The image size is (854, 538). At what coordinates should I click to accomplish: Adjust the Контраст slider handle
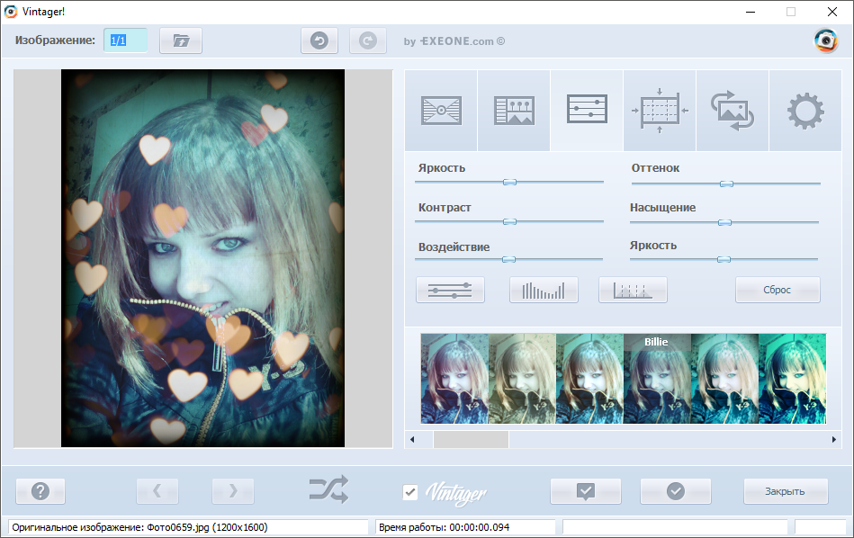(511, 220)
